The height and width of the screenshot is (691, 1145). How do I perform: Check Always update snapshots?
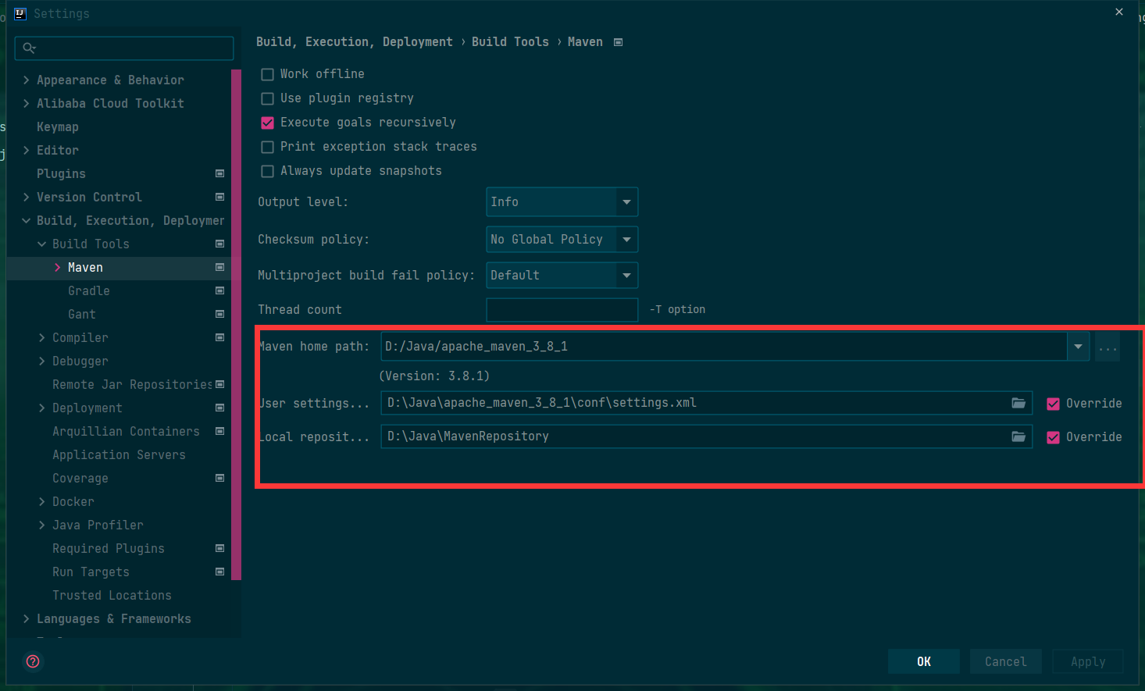(267, 171)
